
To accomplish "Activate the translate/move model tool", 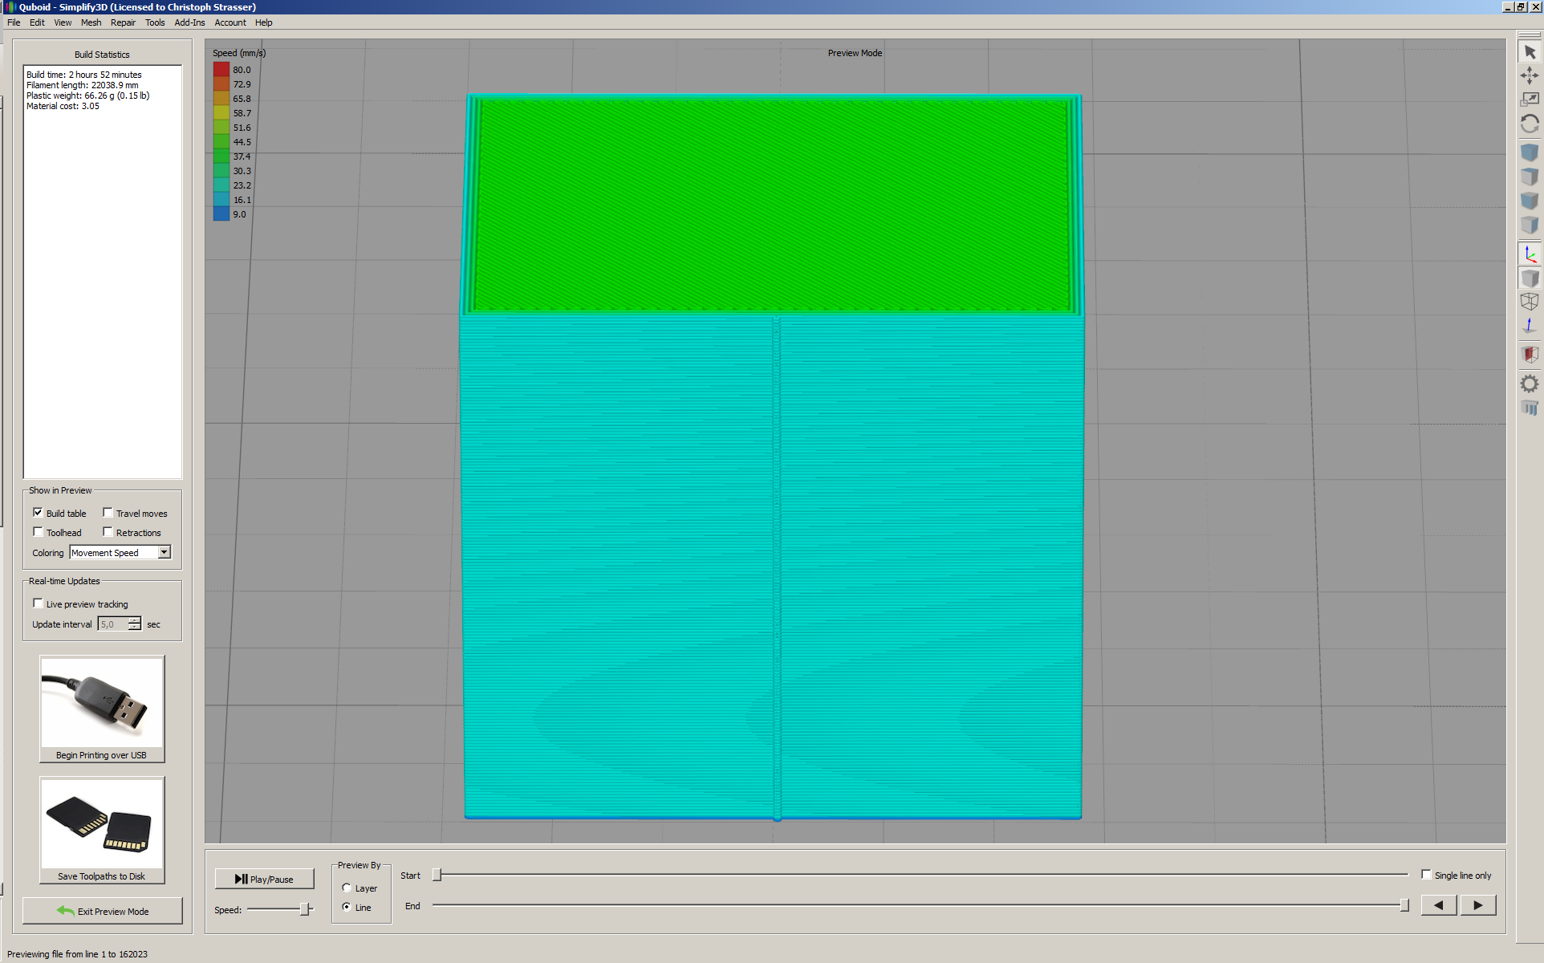I will 1530,76.
